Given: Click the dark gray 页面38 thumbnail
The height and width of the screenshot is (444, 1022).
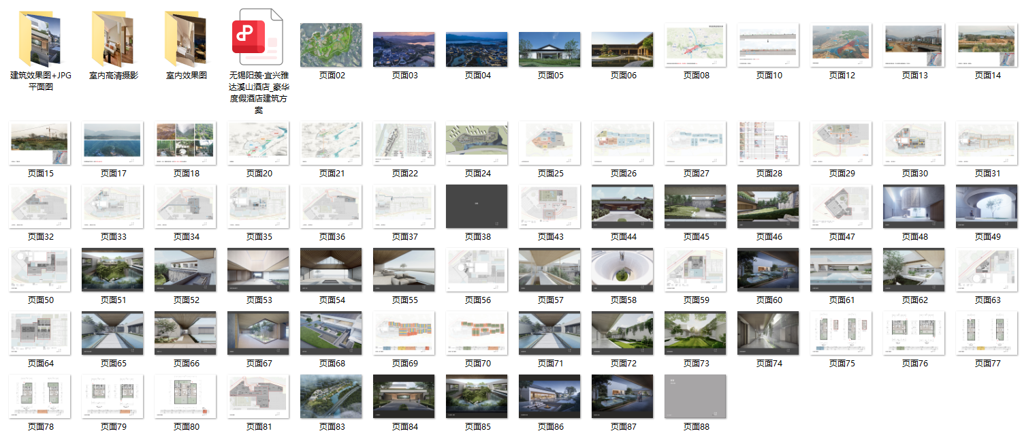Looking at the screenshot, I should (477, 205).
